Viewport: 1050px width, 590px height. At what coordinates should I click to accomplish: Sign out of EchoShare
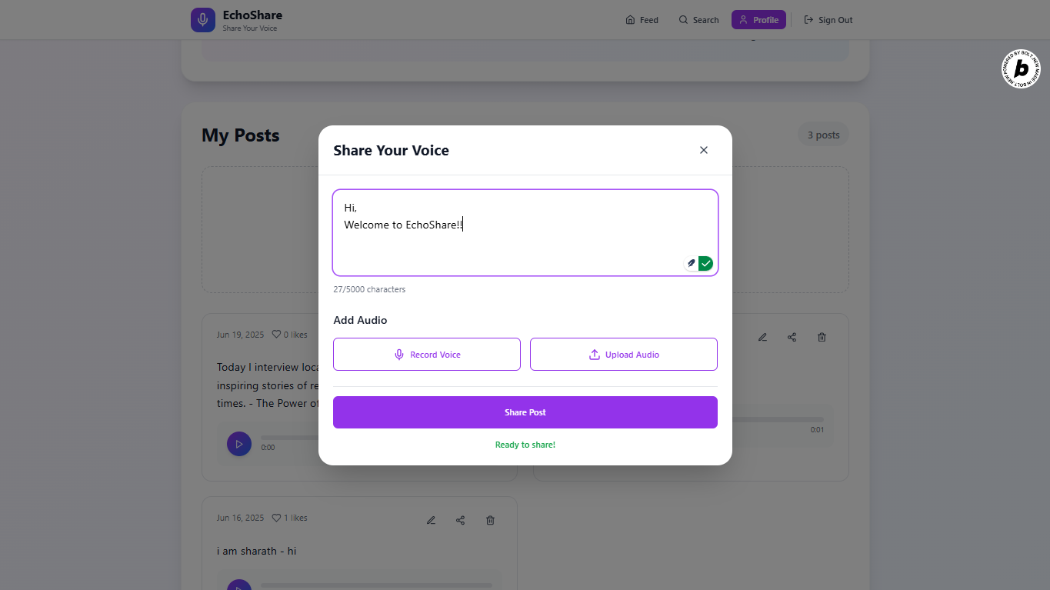[828, 20]
